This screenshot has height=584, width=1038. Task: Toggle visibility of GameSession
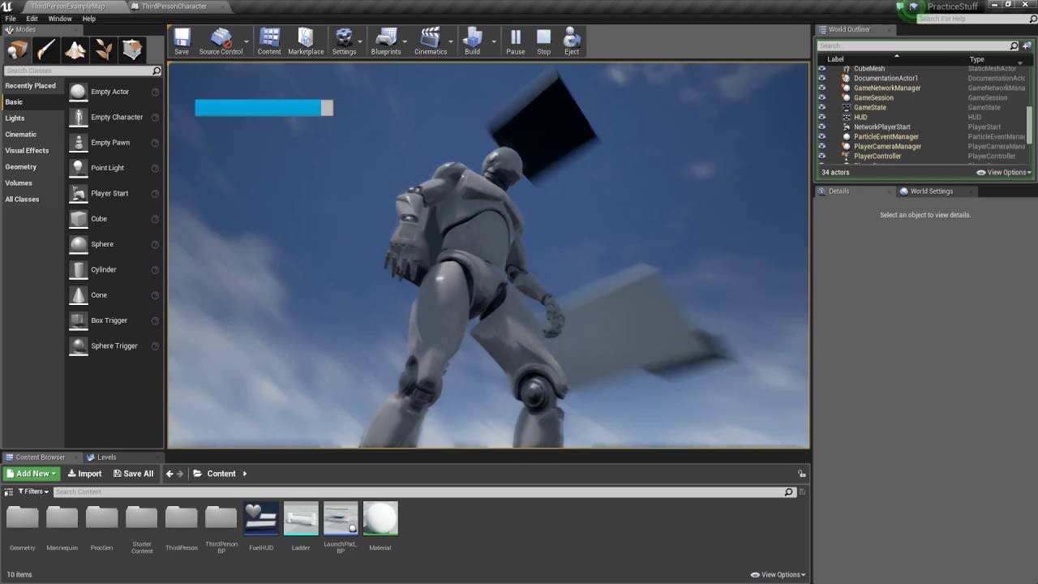pos(821,98)
